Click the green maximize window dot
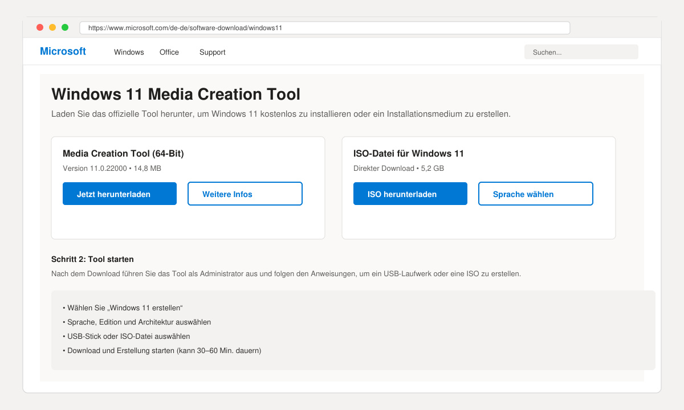 (x=65, y=27)
